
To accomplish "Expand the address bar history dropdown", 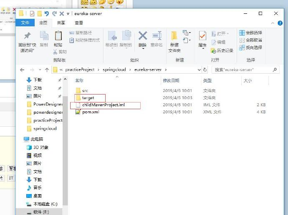I will point(199,70).
